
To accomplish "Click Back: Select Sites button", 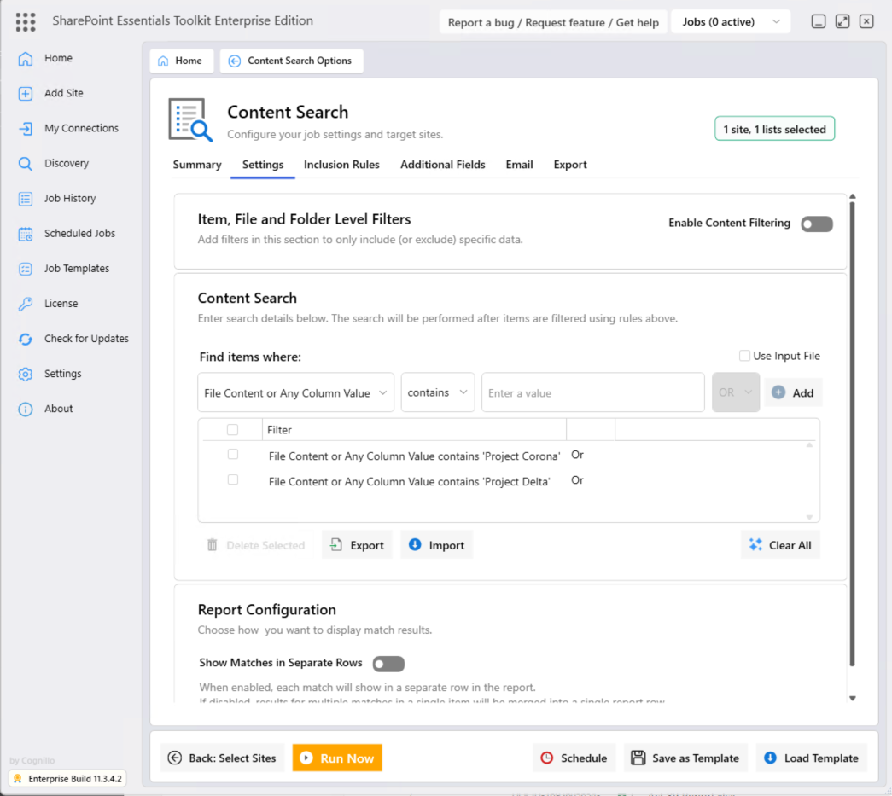I will (x=223, y=758).
